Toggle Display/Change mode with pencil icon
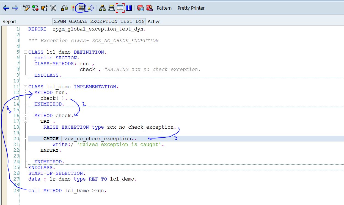 [26, 8]
